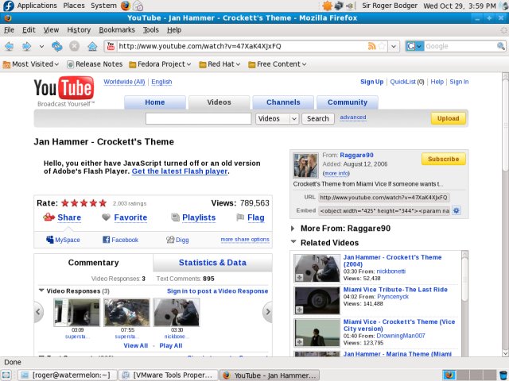
Task: Rate the video with the fifth star
Action: tap(103, 203)
